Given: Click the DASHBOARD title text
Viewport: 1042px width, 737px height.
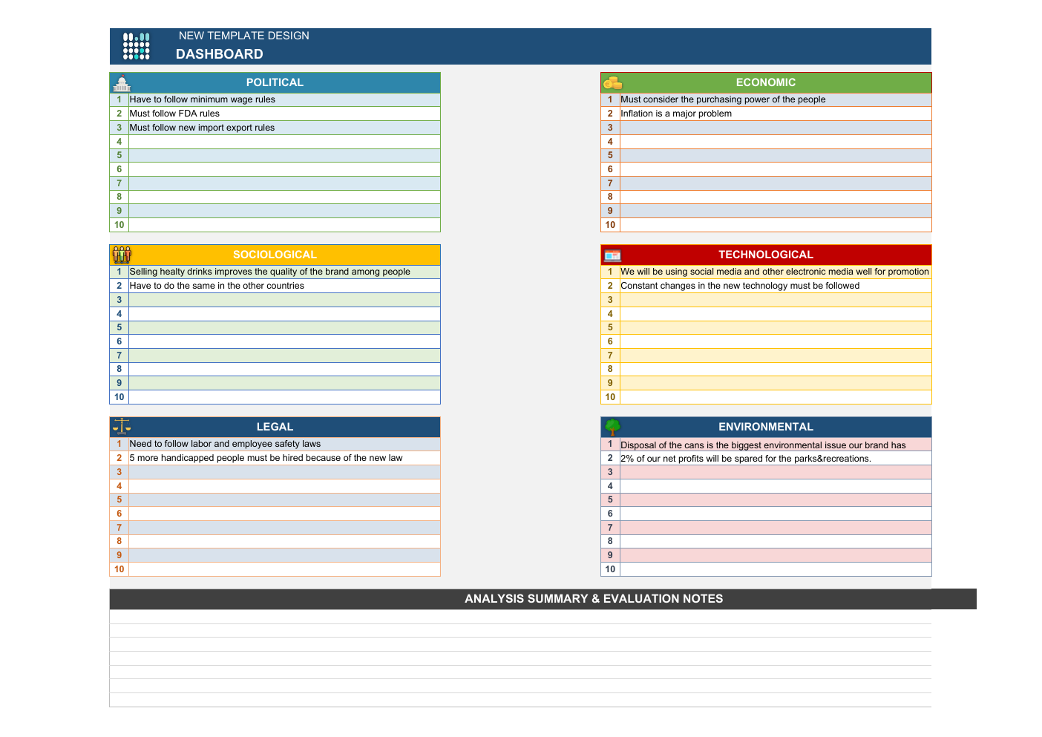Looking at the screenshot, I should pos(220,54).
